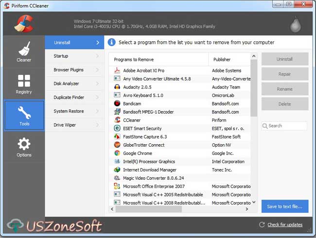316x238 pixels.
Task: Open the Registry section
Action: point(24,84)
